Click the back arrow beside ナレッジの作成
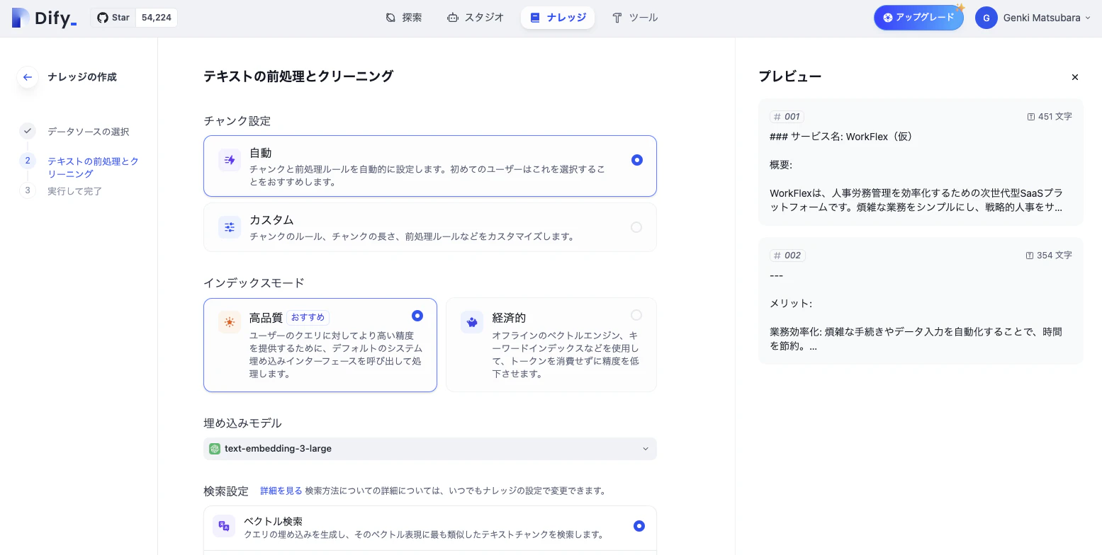The height and width of the screenshot is (555, 1102). [27, 77]
